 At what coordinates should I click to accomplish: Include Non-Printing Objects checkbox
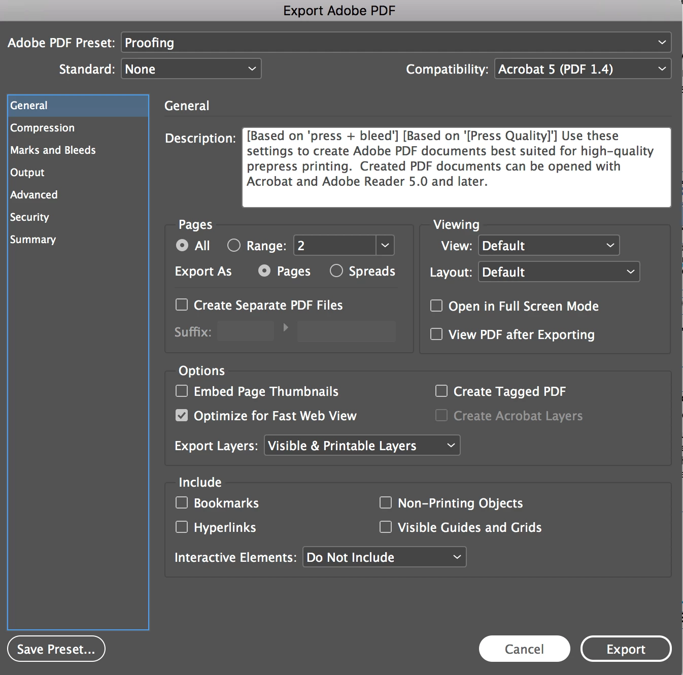pyautogui.click(x=386, y=502)
